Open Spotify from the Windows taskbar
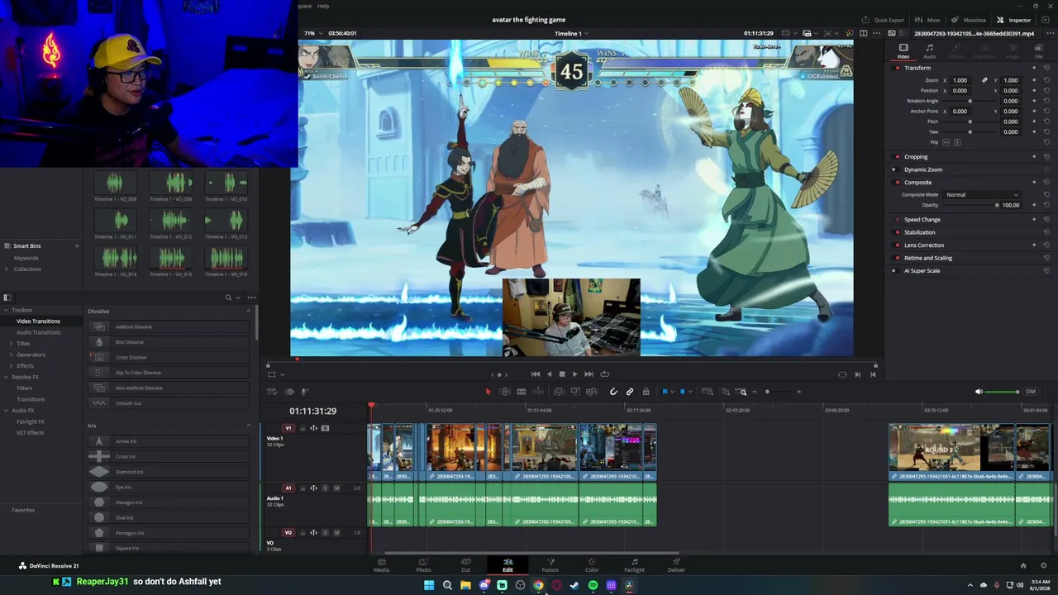Screen dimensions: 1058x595 coord(593,585)
